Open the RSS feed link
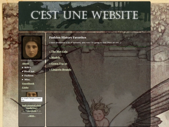 point(32,116)
